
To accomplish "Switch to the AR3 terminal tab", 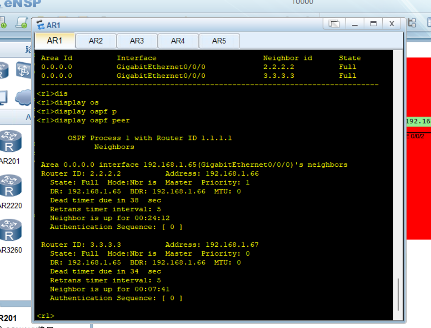I will tap(137, 40).
